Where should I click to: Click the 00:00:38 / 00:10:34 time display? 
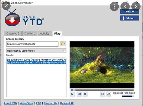coord(124,93)
